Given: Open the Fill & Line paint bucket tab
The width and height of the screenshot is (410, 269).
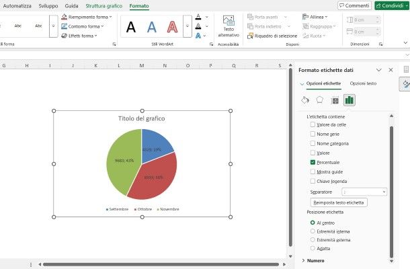Looking at the screenshot, I should (x=305, y=100).
